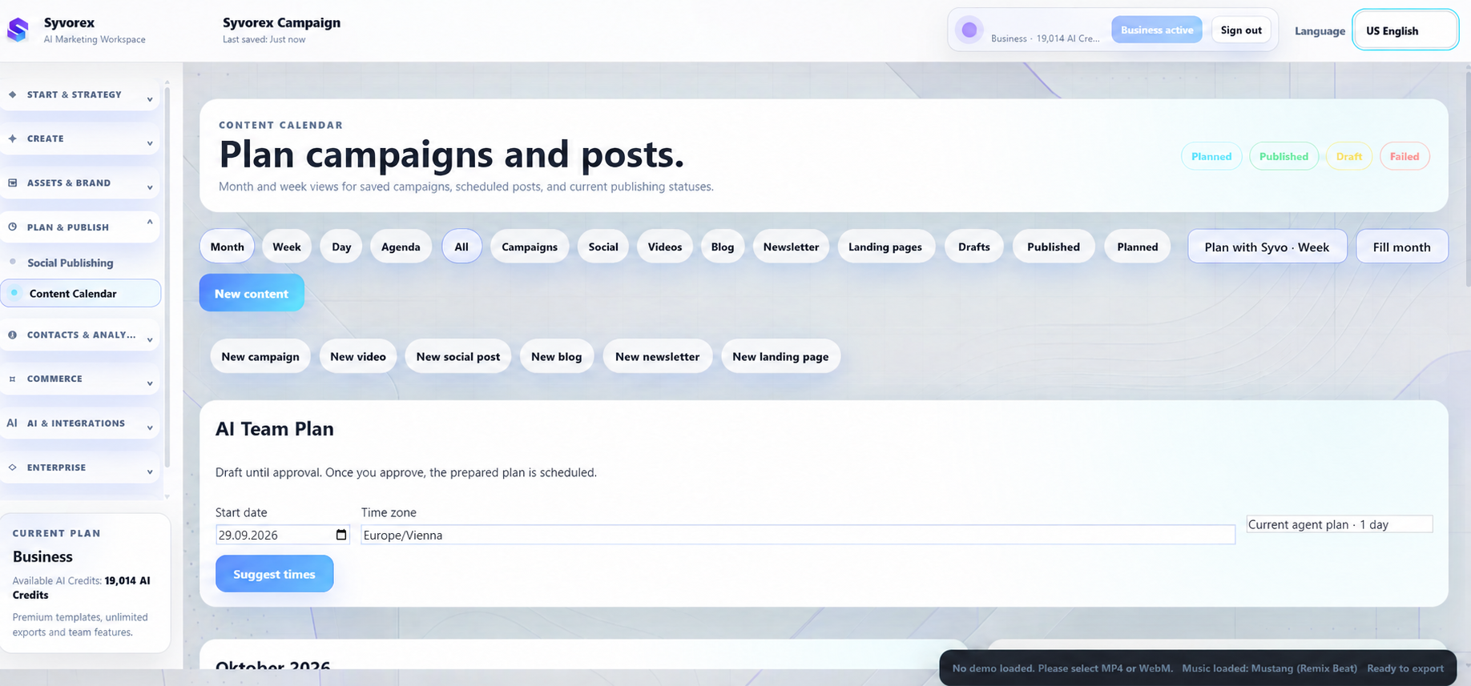Click the Fill month button

click(x=1402, y=247)
